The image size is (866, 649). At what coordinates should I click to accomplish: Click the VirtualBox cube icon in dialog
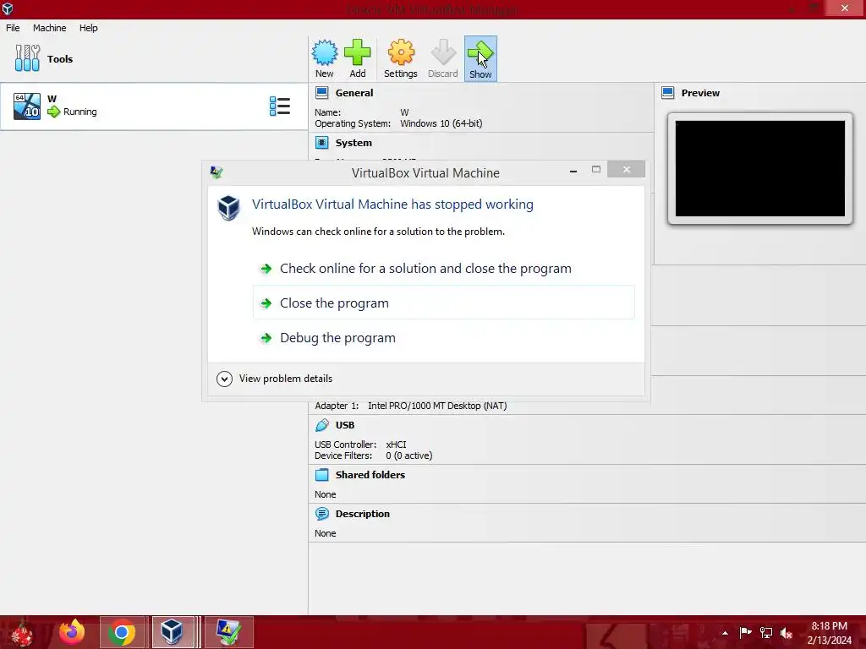click(228, 208)
